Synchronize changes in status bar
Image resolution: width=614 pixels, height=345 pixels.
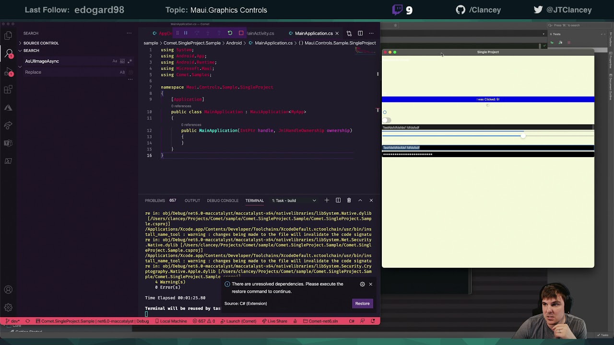coord(27,321)
